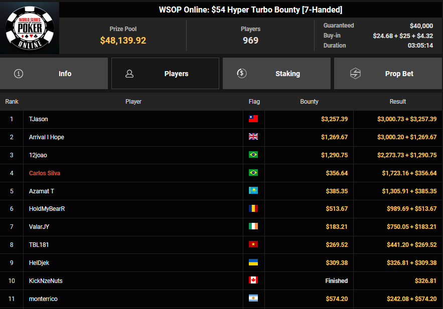Open player Carlos Silva's profile
Viewport: 443px width, 309px height.
[x=45, y=173]
